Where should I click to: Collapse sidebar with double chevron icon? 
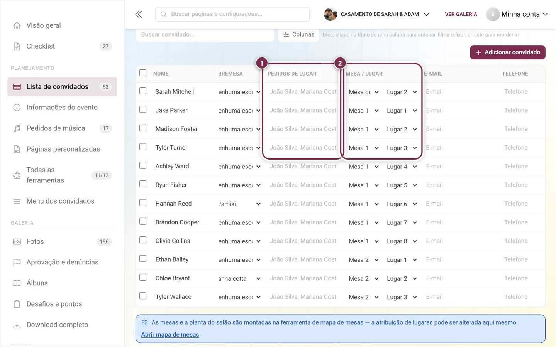pos(139,14)
